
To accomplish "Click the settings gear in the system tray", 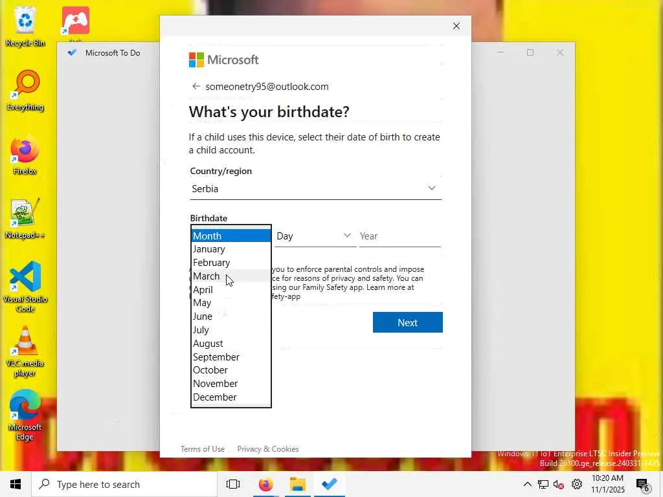I will [577, 484].
